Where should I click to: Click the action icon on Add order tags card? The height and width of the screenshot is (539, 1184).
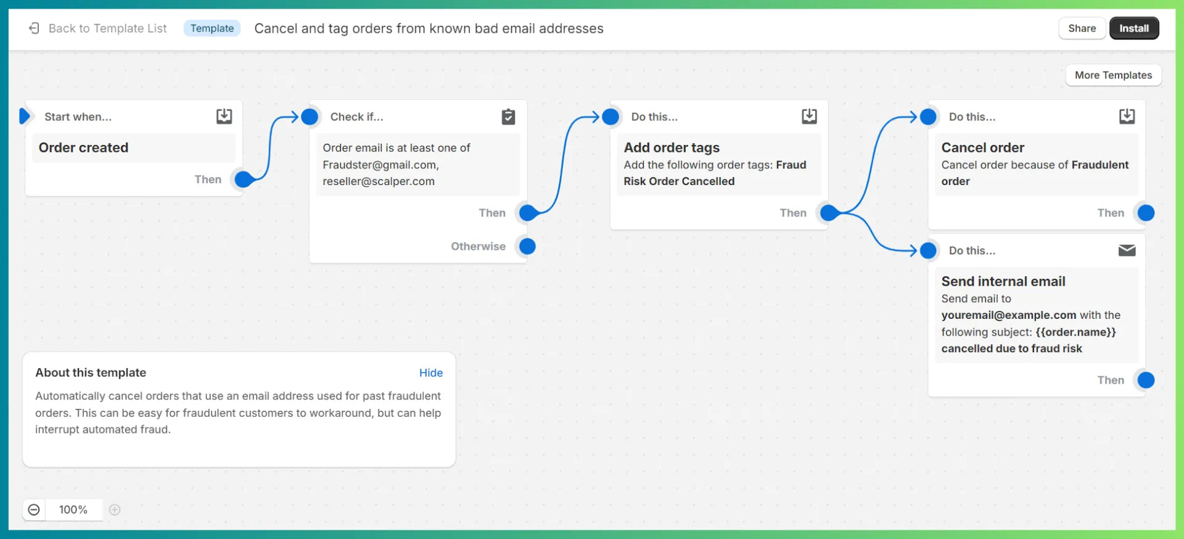[809, 117]
